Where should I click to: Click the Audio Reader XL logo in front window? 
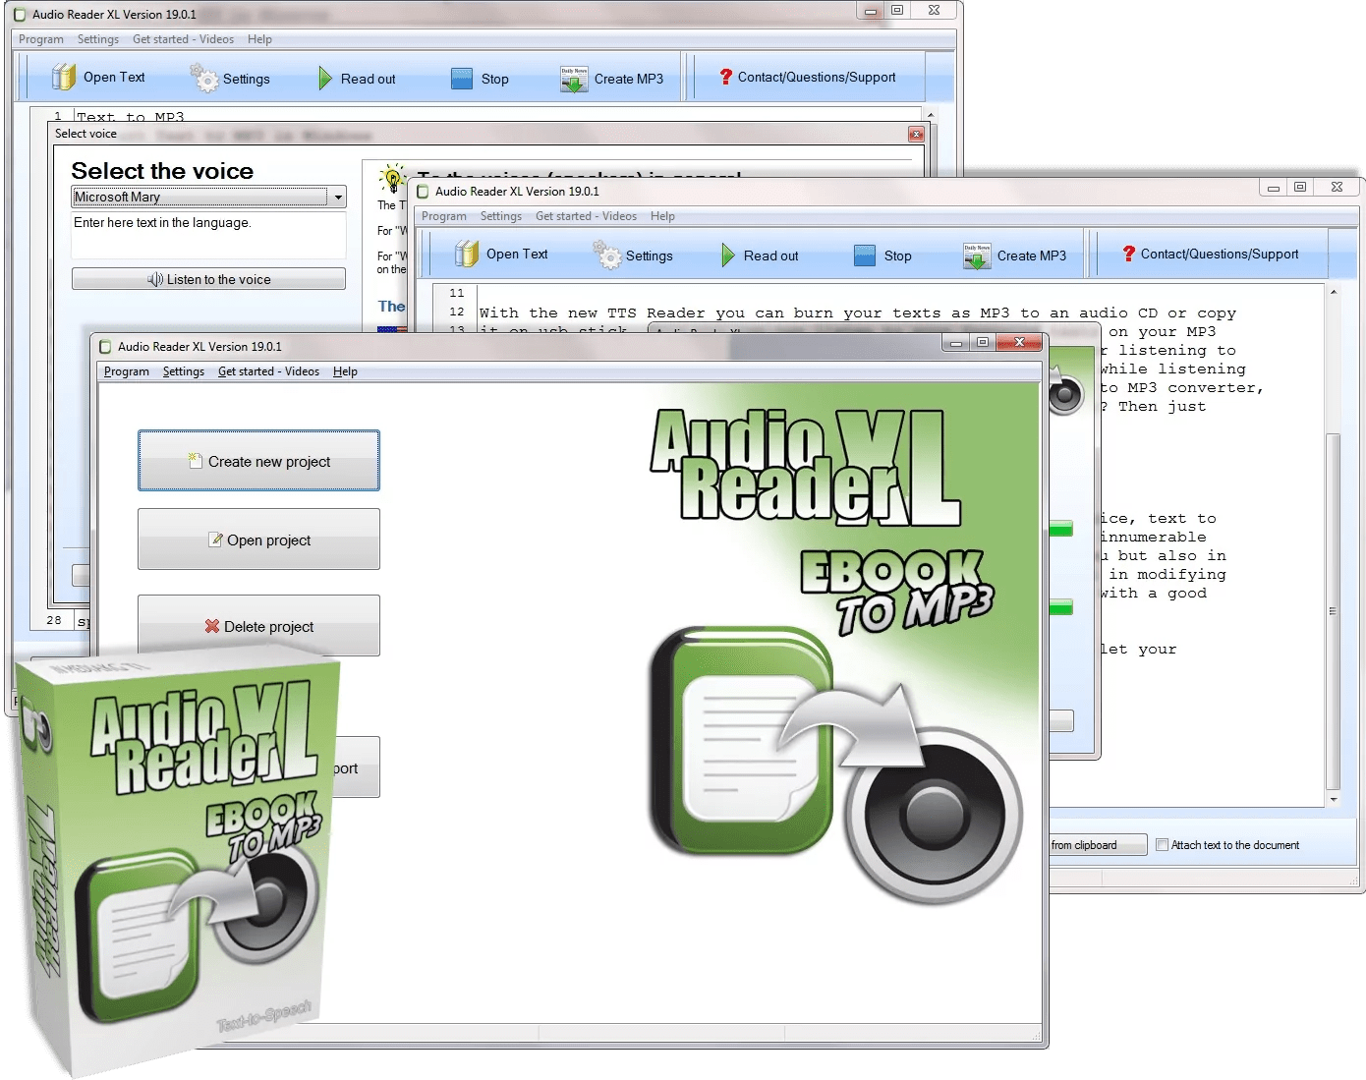tap(805, 466)
